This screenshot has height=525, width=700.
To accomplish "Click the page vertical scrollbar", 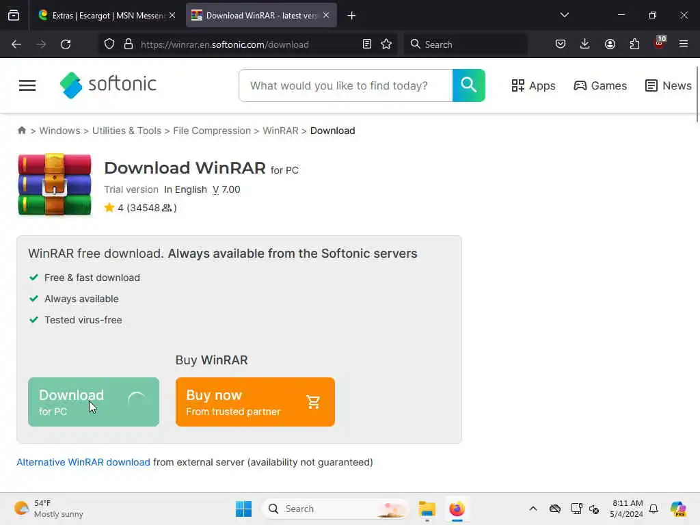I will coord(697,94).
